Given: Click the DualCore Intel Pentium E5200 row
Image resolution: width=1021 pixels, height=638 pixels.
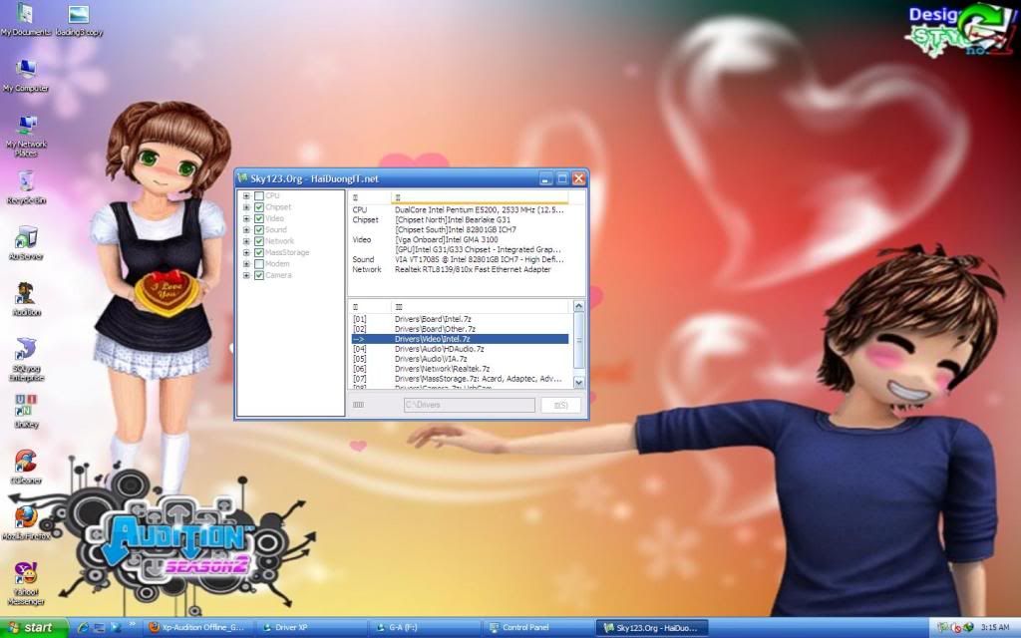Looking at the screenshot, I should [460, 210].
